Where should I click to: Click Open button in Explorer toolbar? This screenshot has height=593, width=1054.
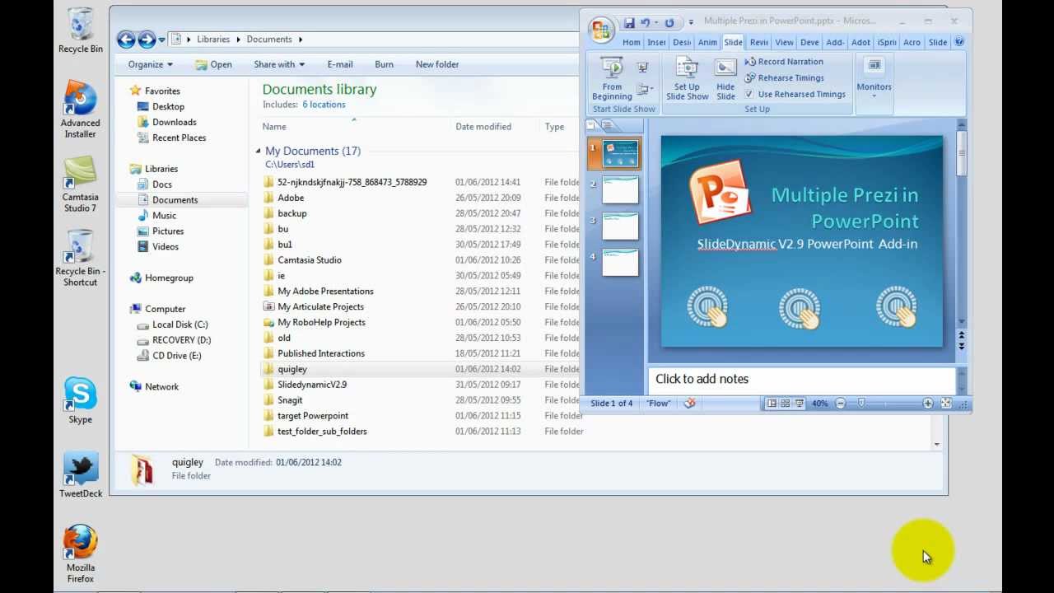213,64
